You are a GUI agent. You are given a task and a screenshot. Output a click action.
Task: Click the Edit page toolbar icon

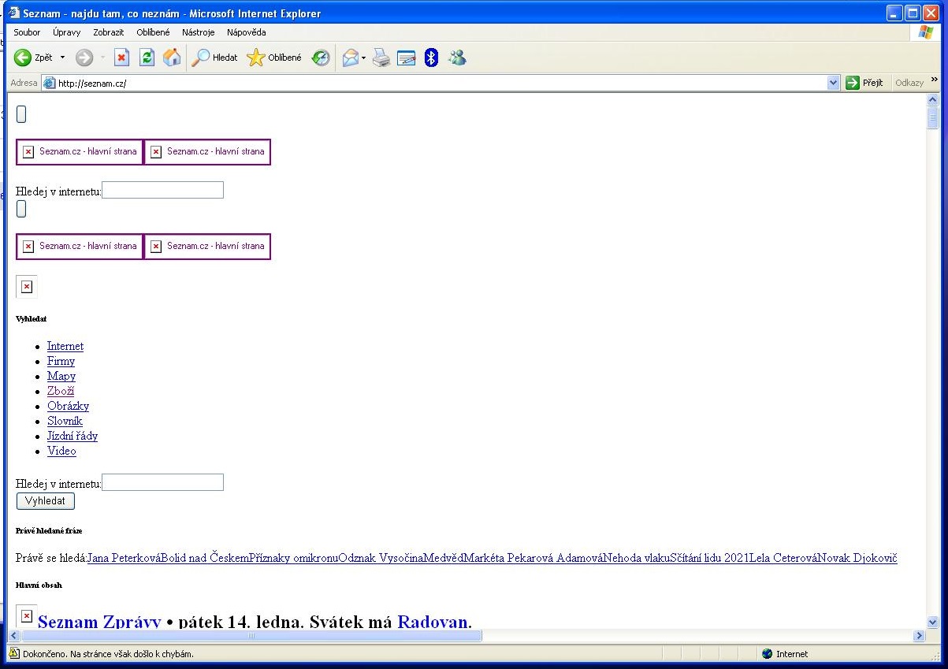click(x=406, y=58)
